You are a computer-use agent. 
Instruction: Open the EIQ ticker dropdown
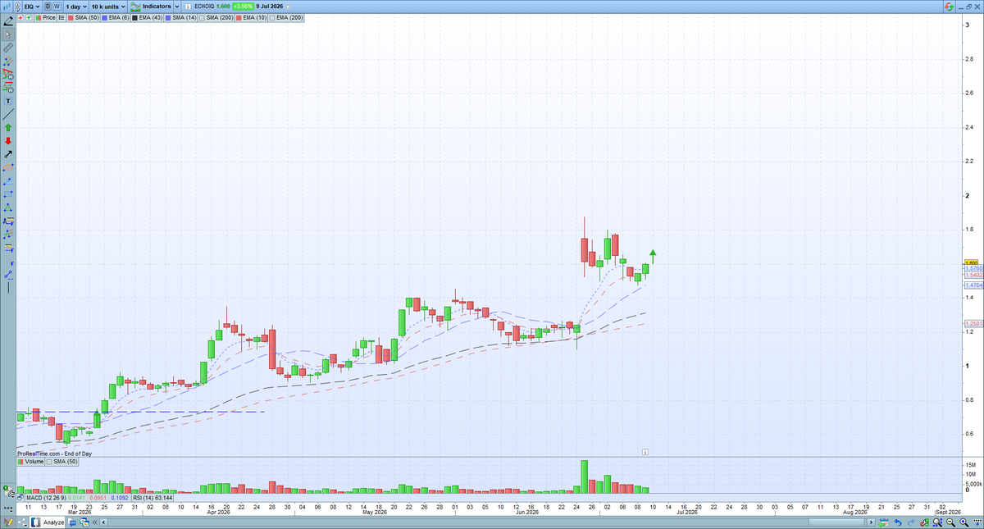click(x=31, y=7)
